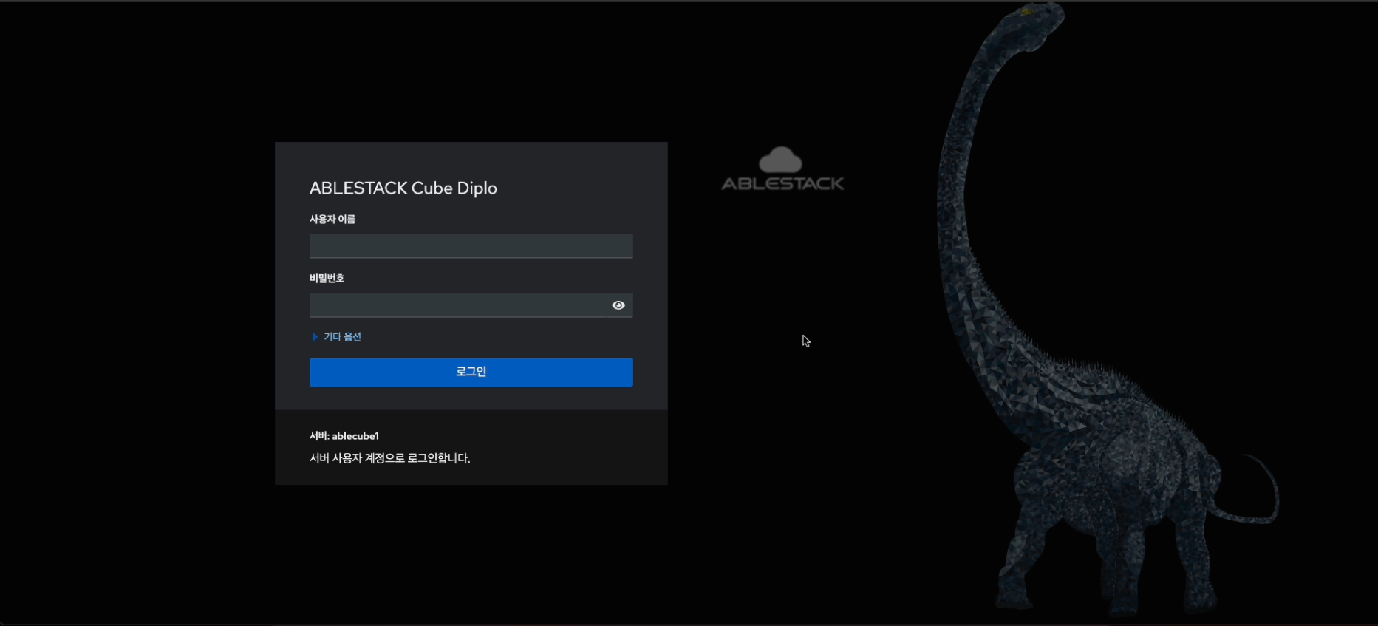Click the blue disclosure triangle arrow
Screen dimensions: 1378x626
[315, 337]
